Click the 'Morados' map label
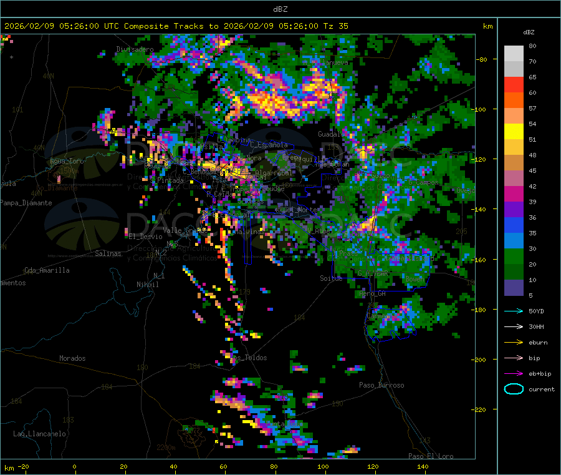 [x=72, y=358]
